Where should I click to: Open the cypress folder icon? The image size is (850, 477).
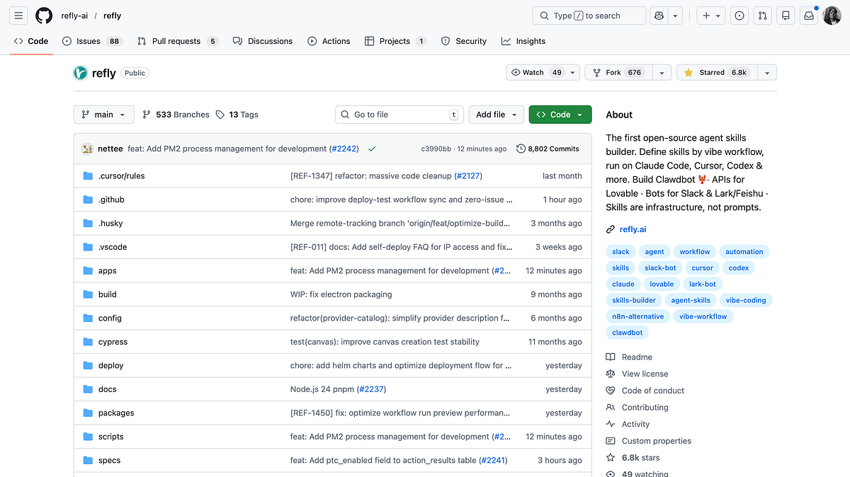[x=88, y=342]
